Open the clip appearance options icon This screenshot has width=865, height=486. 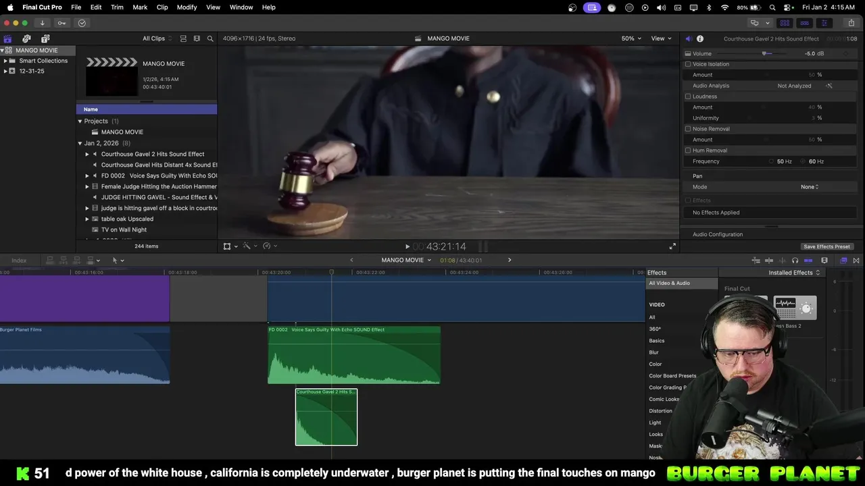click(197, 38)
